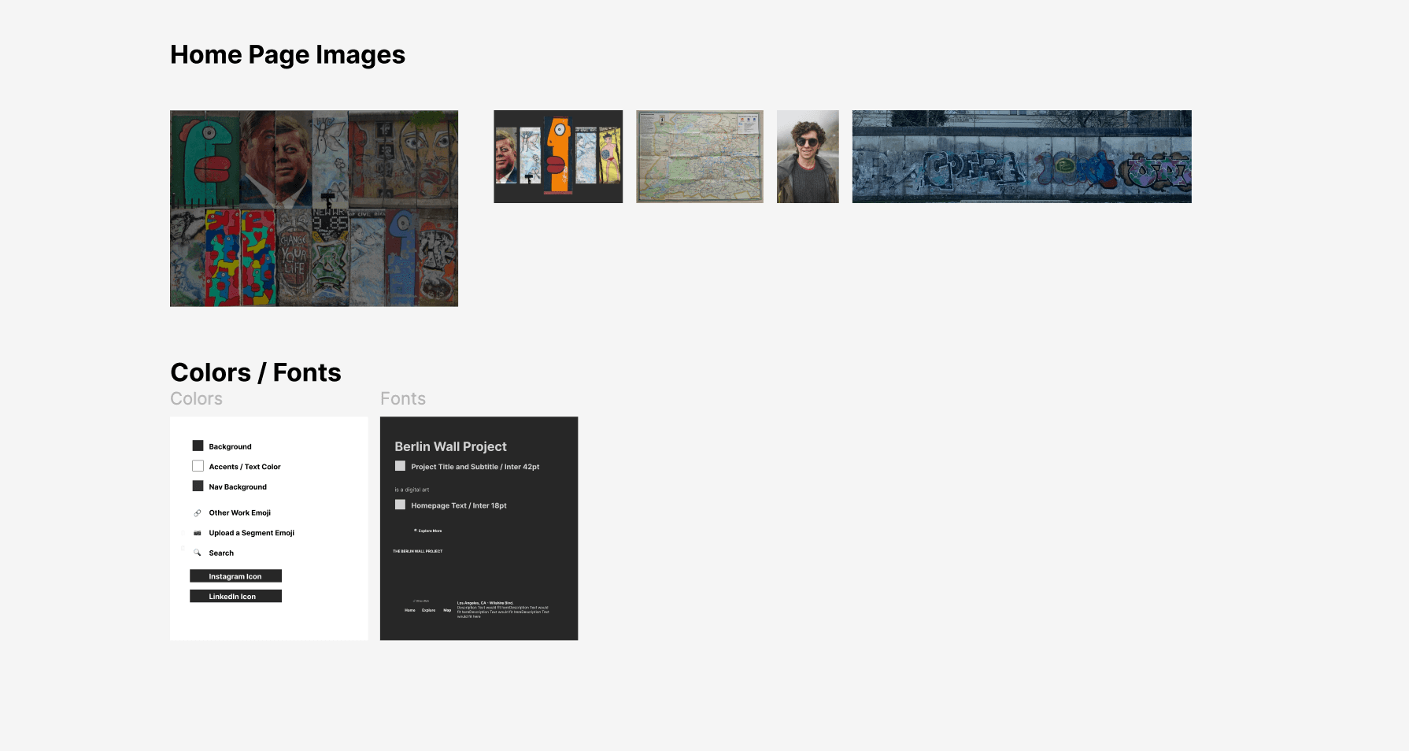Select the portrait photo with sunglasses
Image resolution: width=1409 pixels, height=751 pixels.
click(808, 157)
